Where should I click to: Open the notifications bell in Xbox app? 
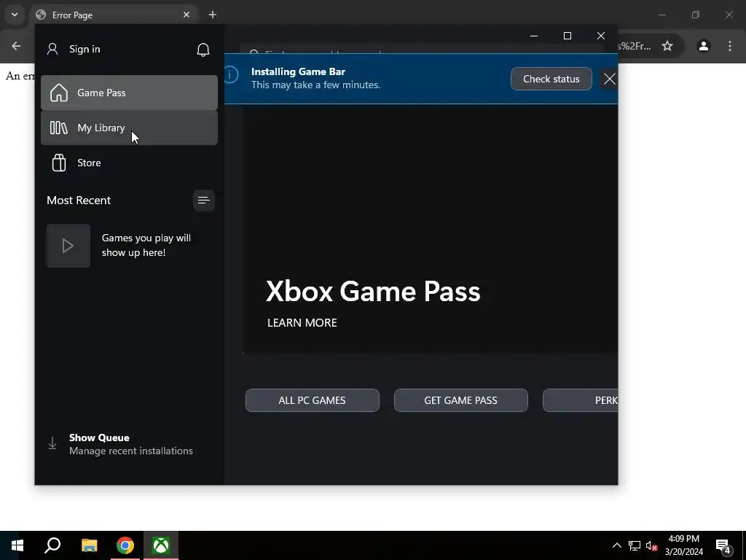[x=203, y=50]
